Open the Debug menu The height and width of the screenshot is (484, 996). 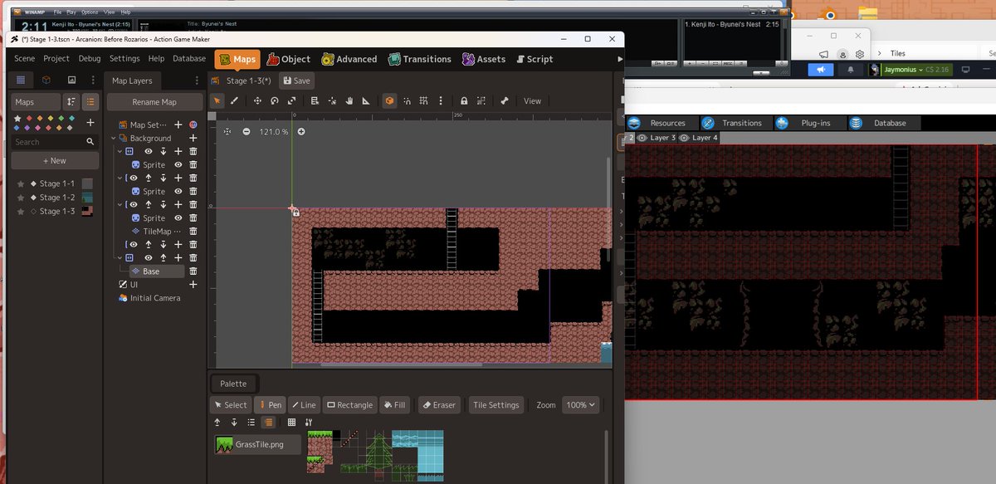pyautogui.click(x=90, y=59)
